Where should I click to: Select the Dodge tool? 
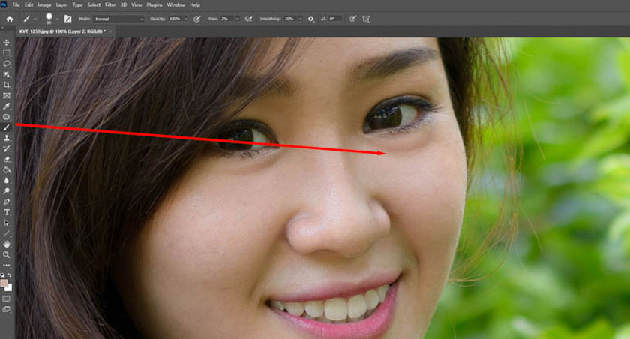coord(7,191)
